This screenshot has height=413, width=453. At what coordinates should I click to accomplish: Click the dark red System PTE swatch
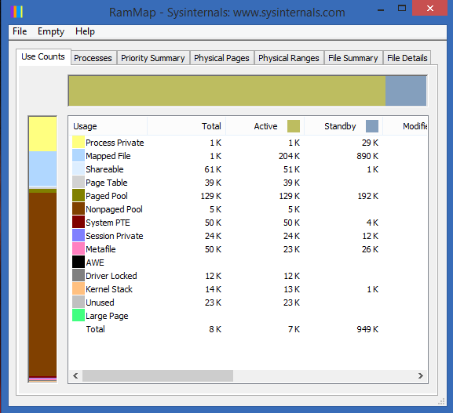coord(79,222)
